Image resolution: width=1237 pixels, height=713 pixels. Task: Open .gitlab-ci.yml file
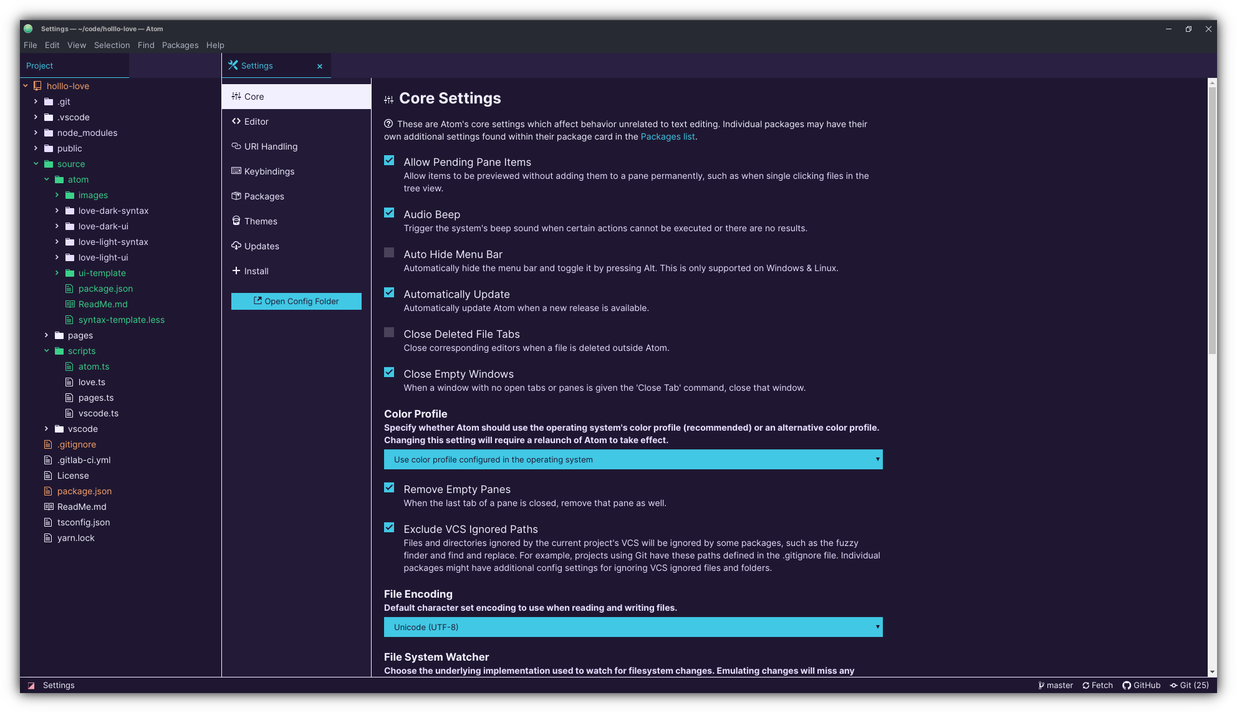pos(84,460)
